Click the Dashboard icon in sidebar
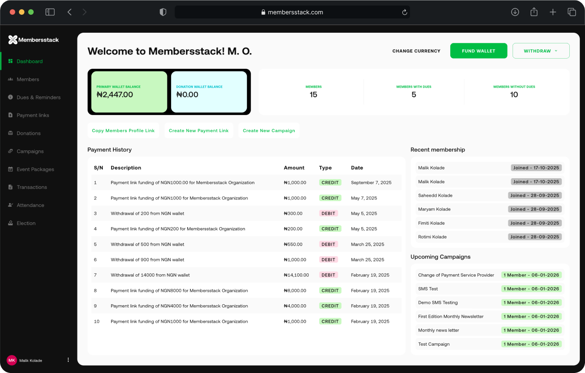 coord(11,61)
